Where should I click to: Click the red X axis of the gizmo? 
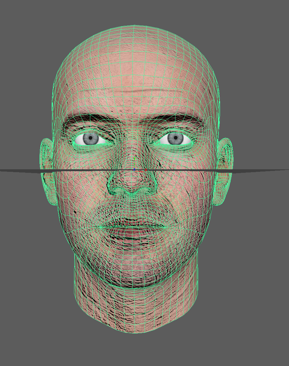(x=141, y=170)
